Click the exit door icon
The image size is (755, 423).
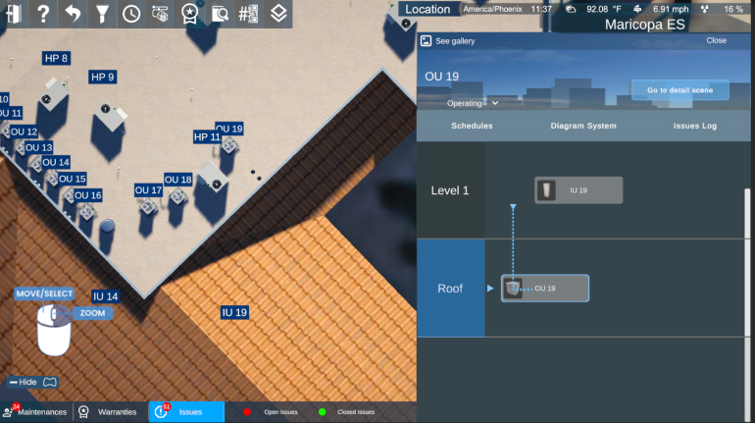(x=14, y=14)
